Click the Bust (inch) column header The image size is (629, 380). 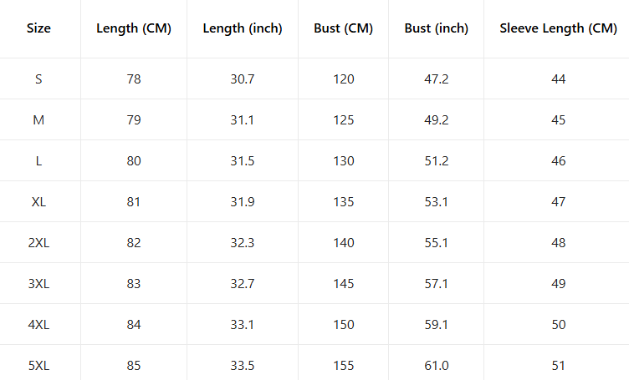tap(437, 28)
